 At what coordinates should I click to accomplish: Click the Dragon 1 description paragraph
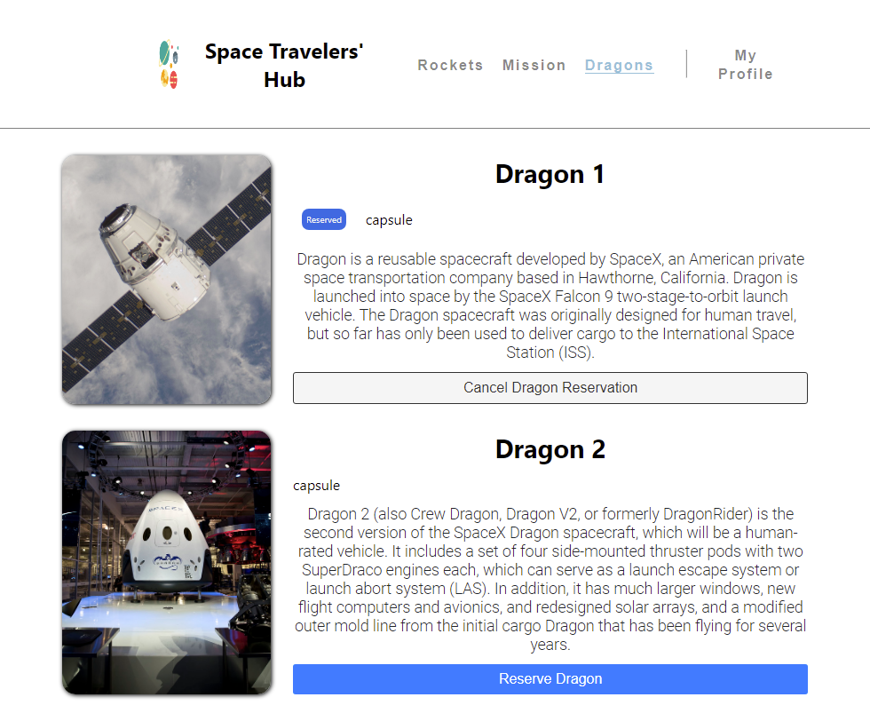[550, 305]
